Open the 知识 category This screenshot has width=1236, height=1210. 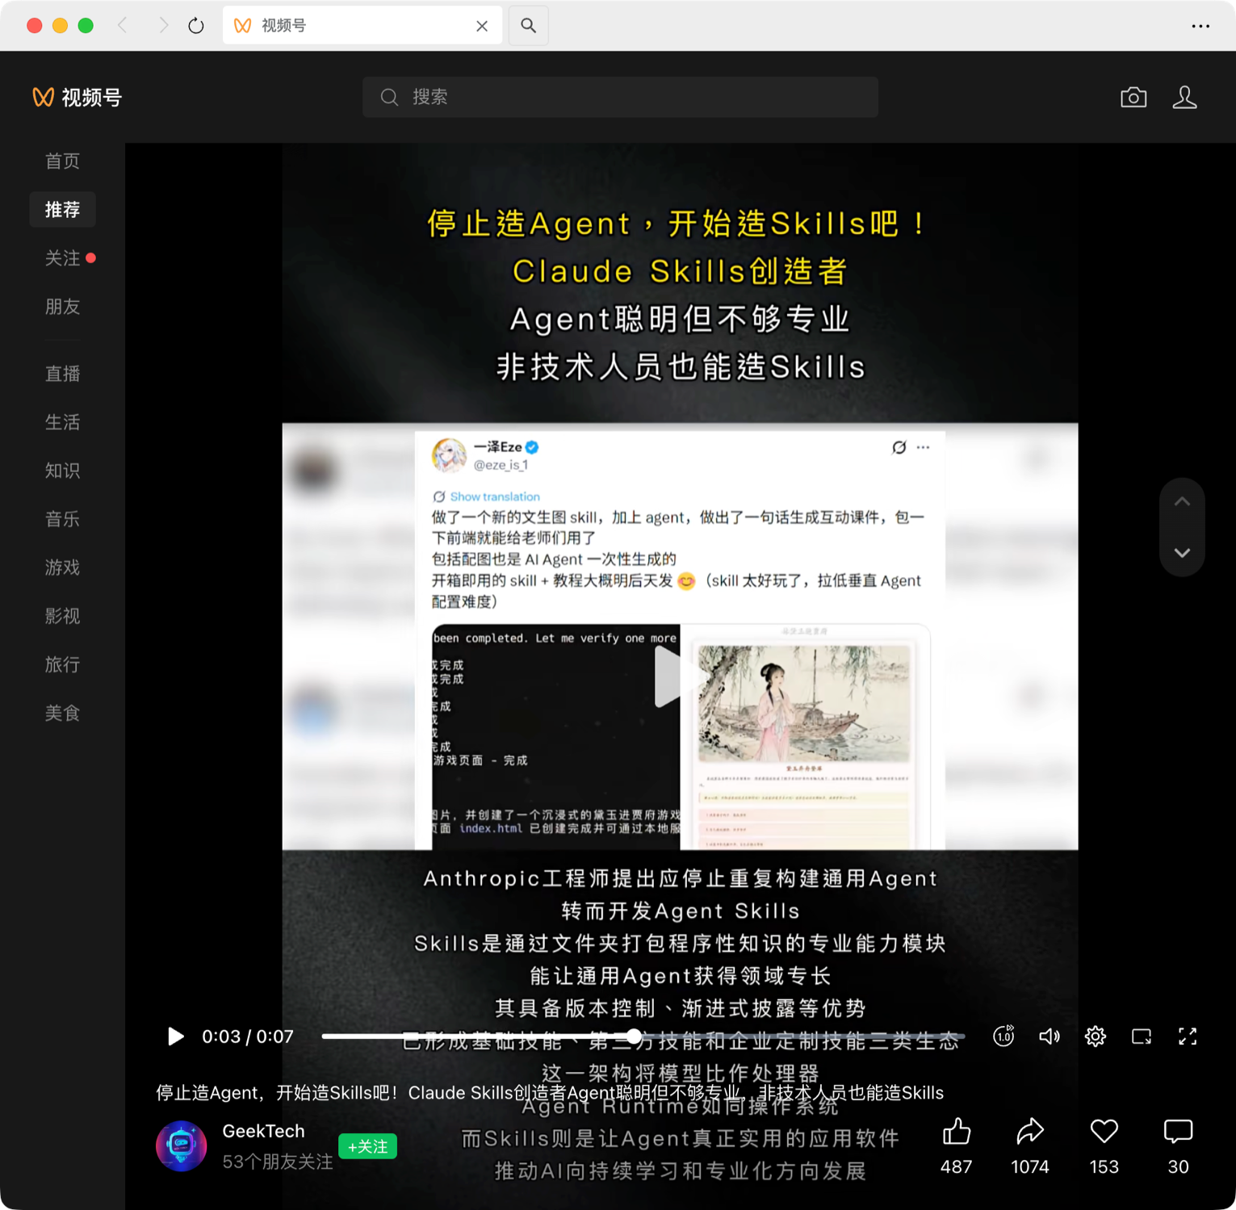(x=62, y=471)
